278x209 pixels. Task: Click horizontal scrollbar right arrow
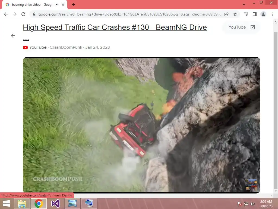pyautogui.click(x=271, y=196)
